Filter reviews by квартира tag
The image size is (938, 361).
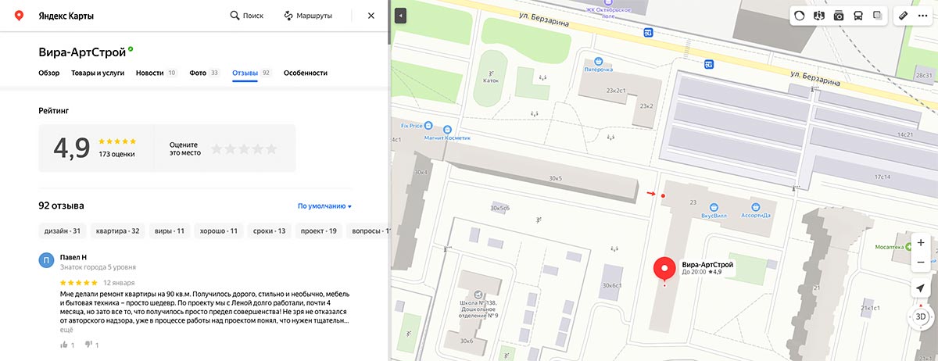117,231
